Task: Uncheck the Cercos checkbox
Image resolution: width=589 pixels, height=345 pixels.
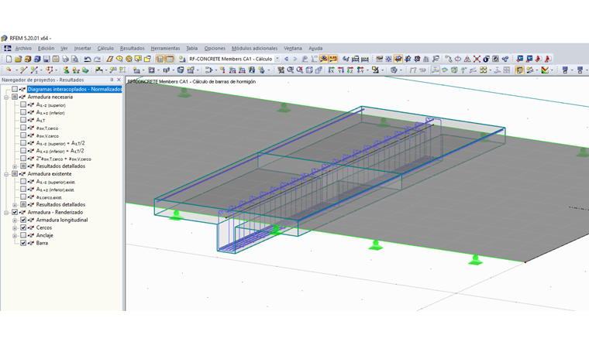Action: [x=23, y=227]
